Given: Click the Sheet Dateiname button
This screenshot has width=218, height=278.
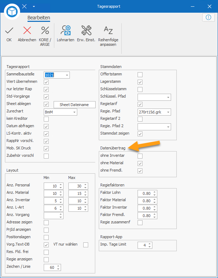Looking at the screenshot, I should [74, 105].
